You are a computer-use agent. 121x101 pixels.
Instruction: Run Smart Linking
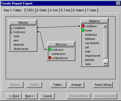103,85
